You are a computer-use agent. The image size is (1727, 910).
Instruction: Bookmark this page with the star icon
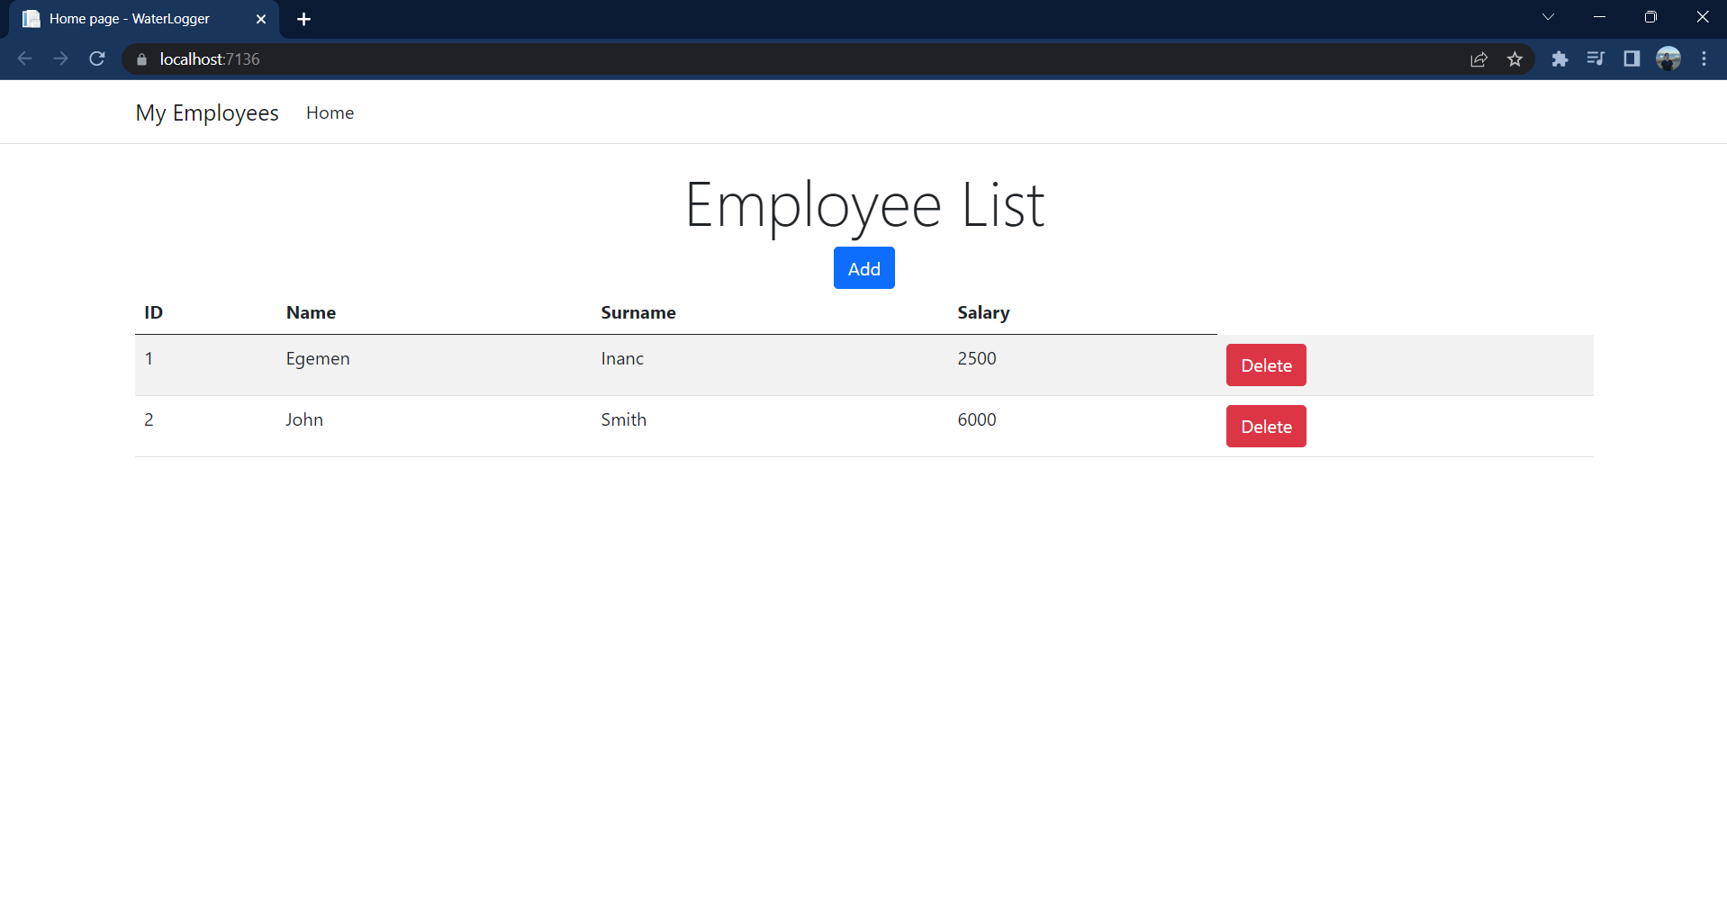[1515, 59]
